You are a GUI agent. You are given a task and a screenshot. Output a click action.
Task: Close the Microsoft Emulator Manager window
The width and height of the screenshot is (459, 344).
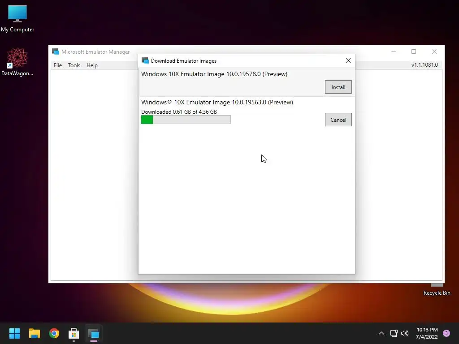click(x=434, y=52)
